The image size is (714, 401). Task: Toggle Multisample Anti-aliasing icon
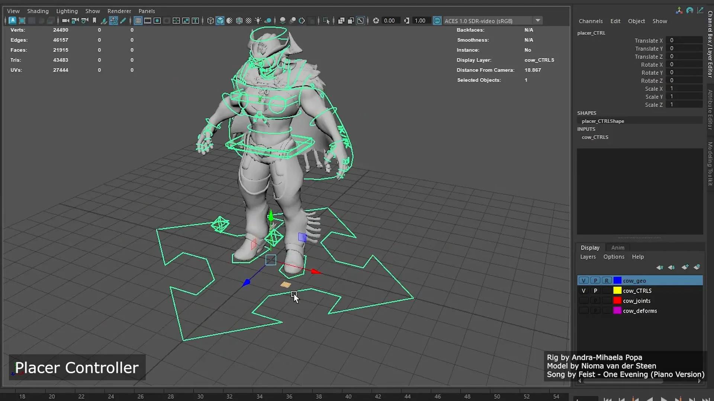point(302,21)
